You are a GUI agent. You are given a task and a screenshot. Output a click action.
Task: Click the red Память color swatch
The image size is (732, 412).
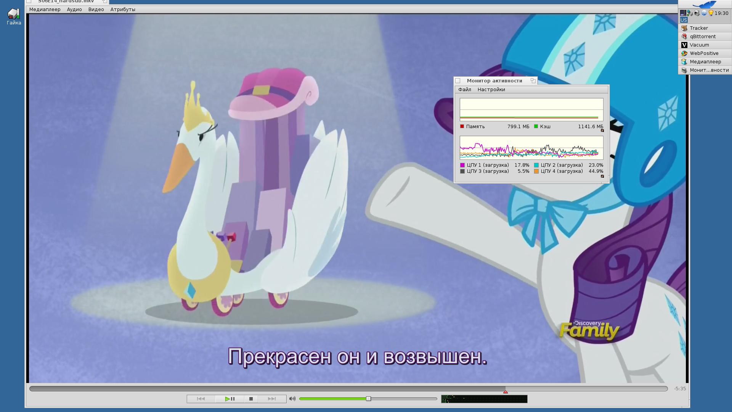tap(462, 126)
